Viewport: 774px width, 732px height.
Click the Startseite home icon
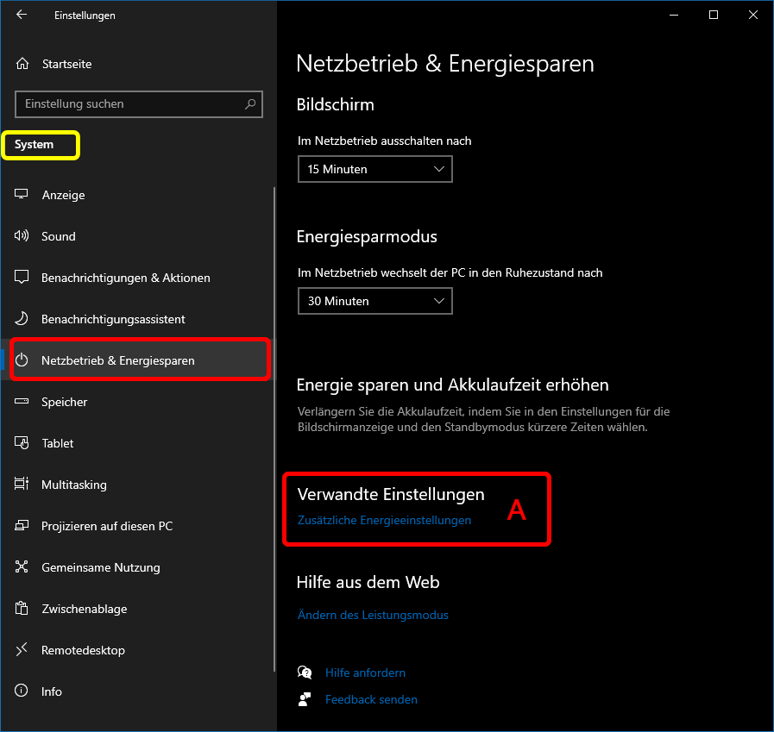[22, 64]
